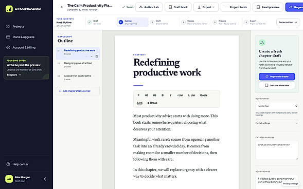Click Add chapter after selected
This screenshot has height=189, width=303.
click(78, 91)
